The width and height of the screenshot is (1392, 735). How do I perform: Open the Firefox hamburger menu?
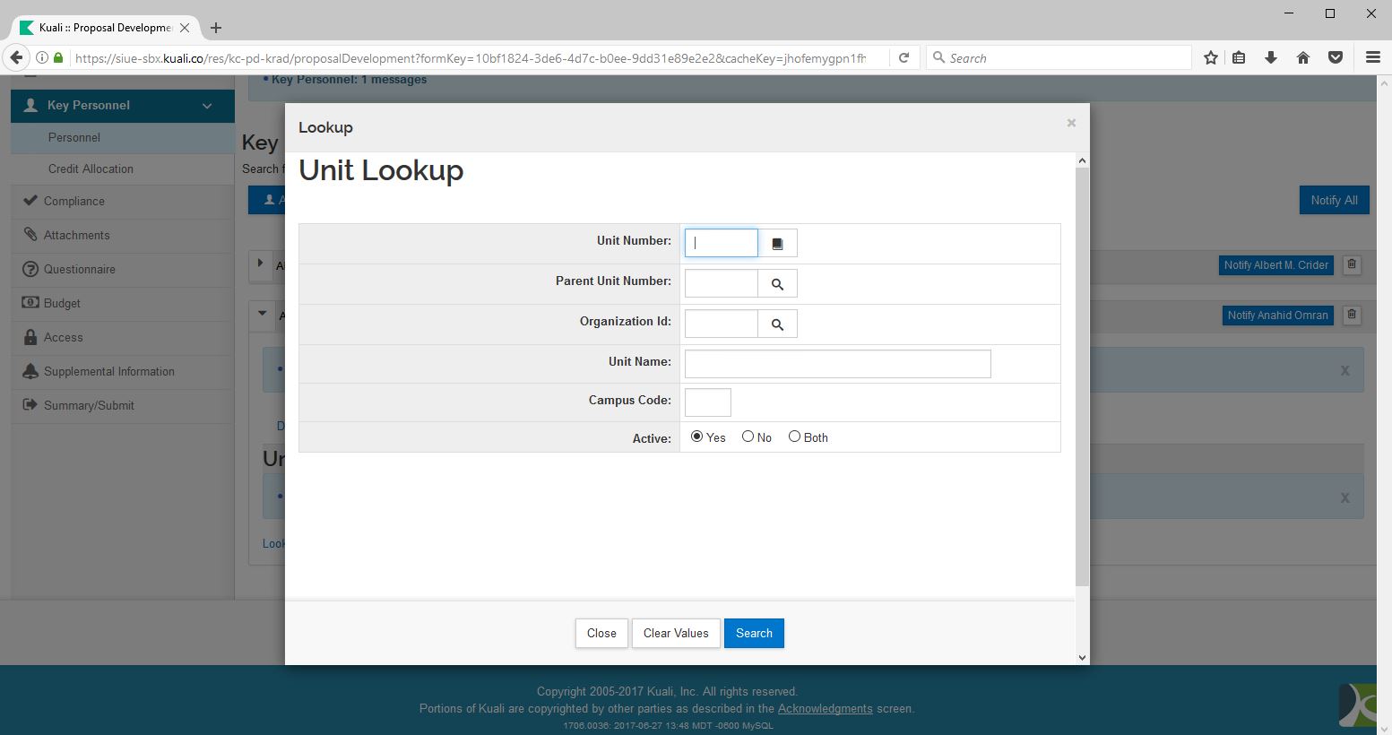point(1372,58)
